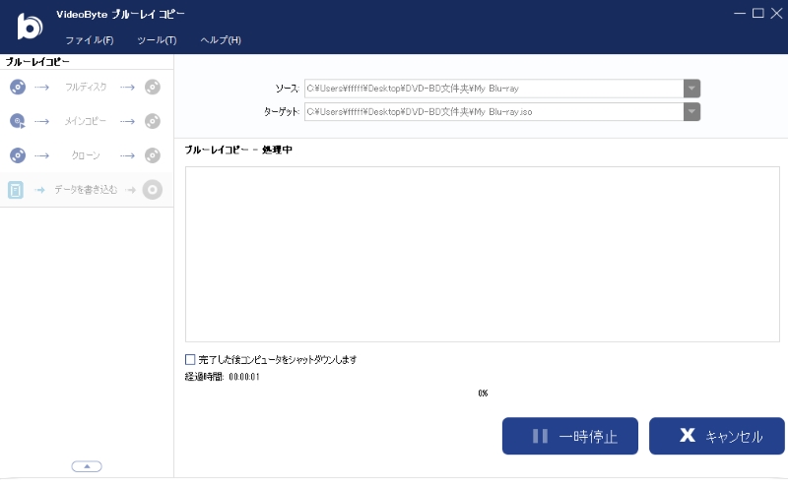Click the ソース path input field
Viewport: 788px width, 486px height.
tap(492, 89)
